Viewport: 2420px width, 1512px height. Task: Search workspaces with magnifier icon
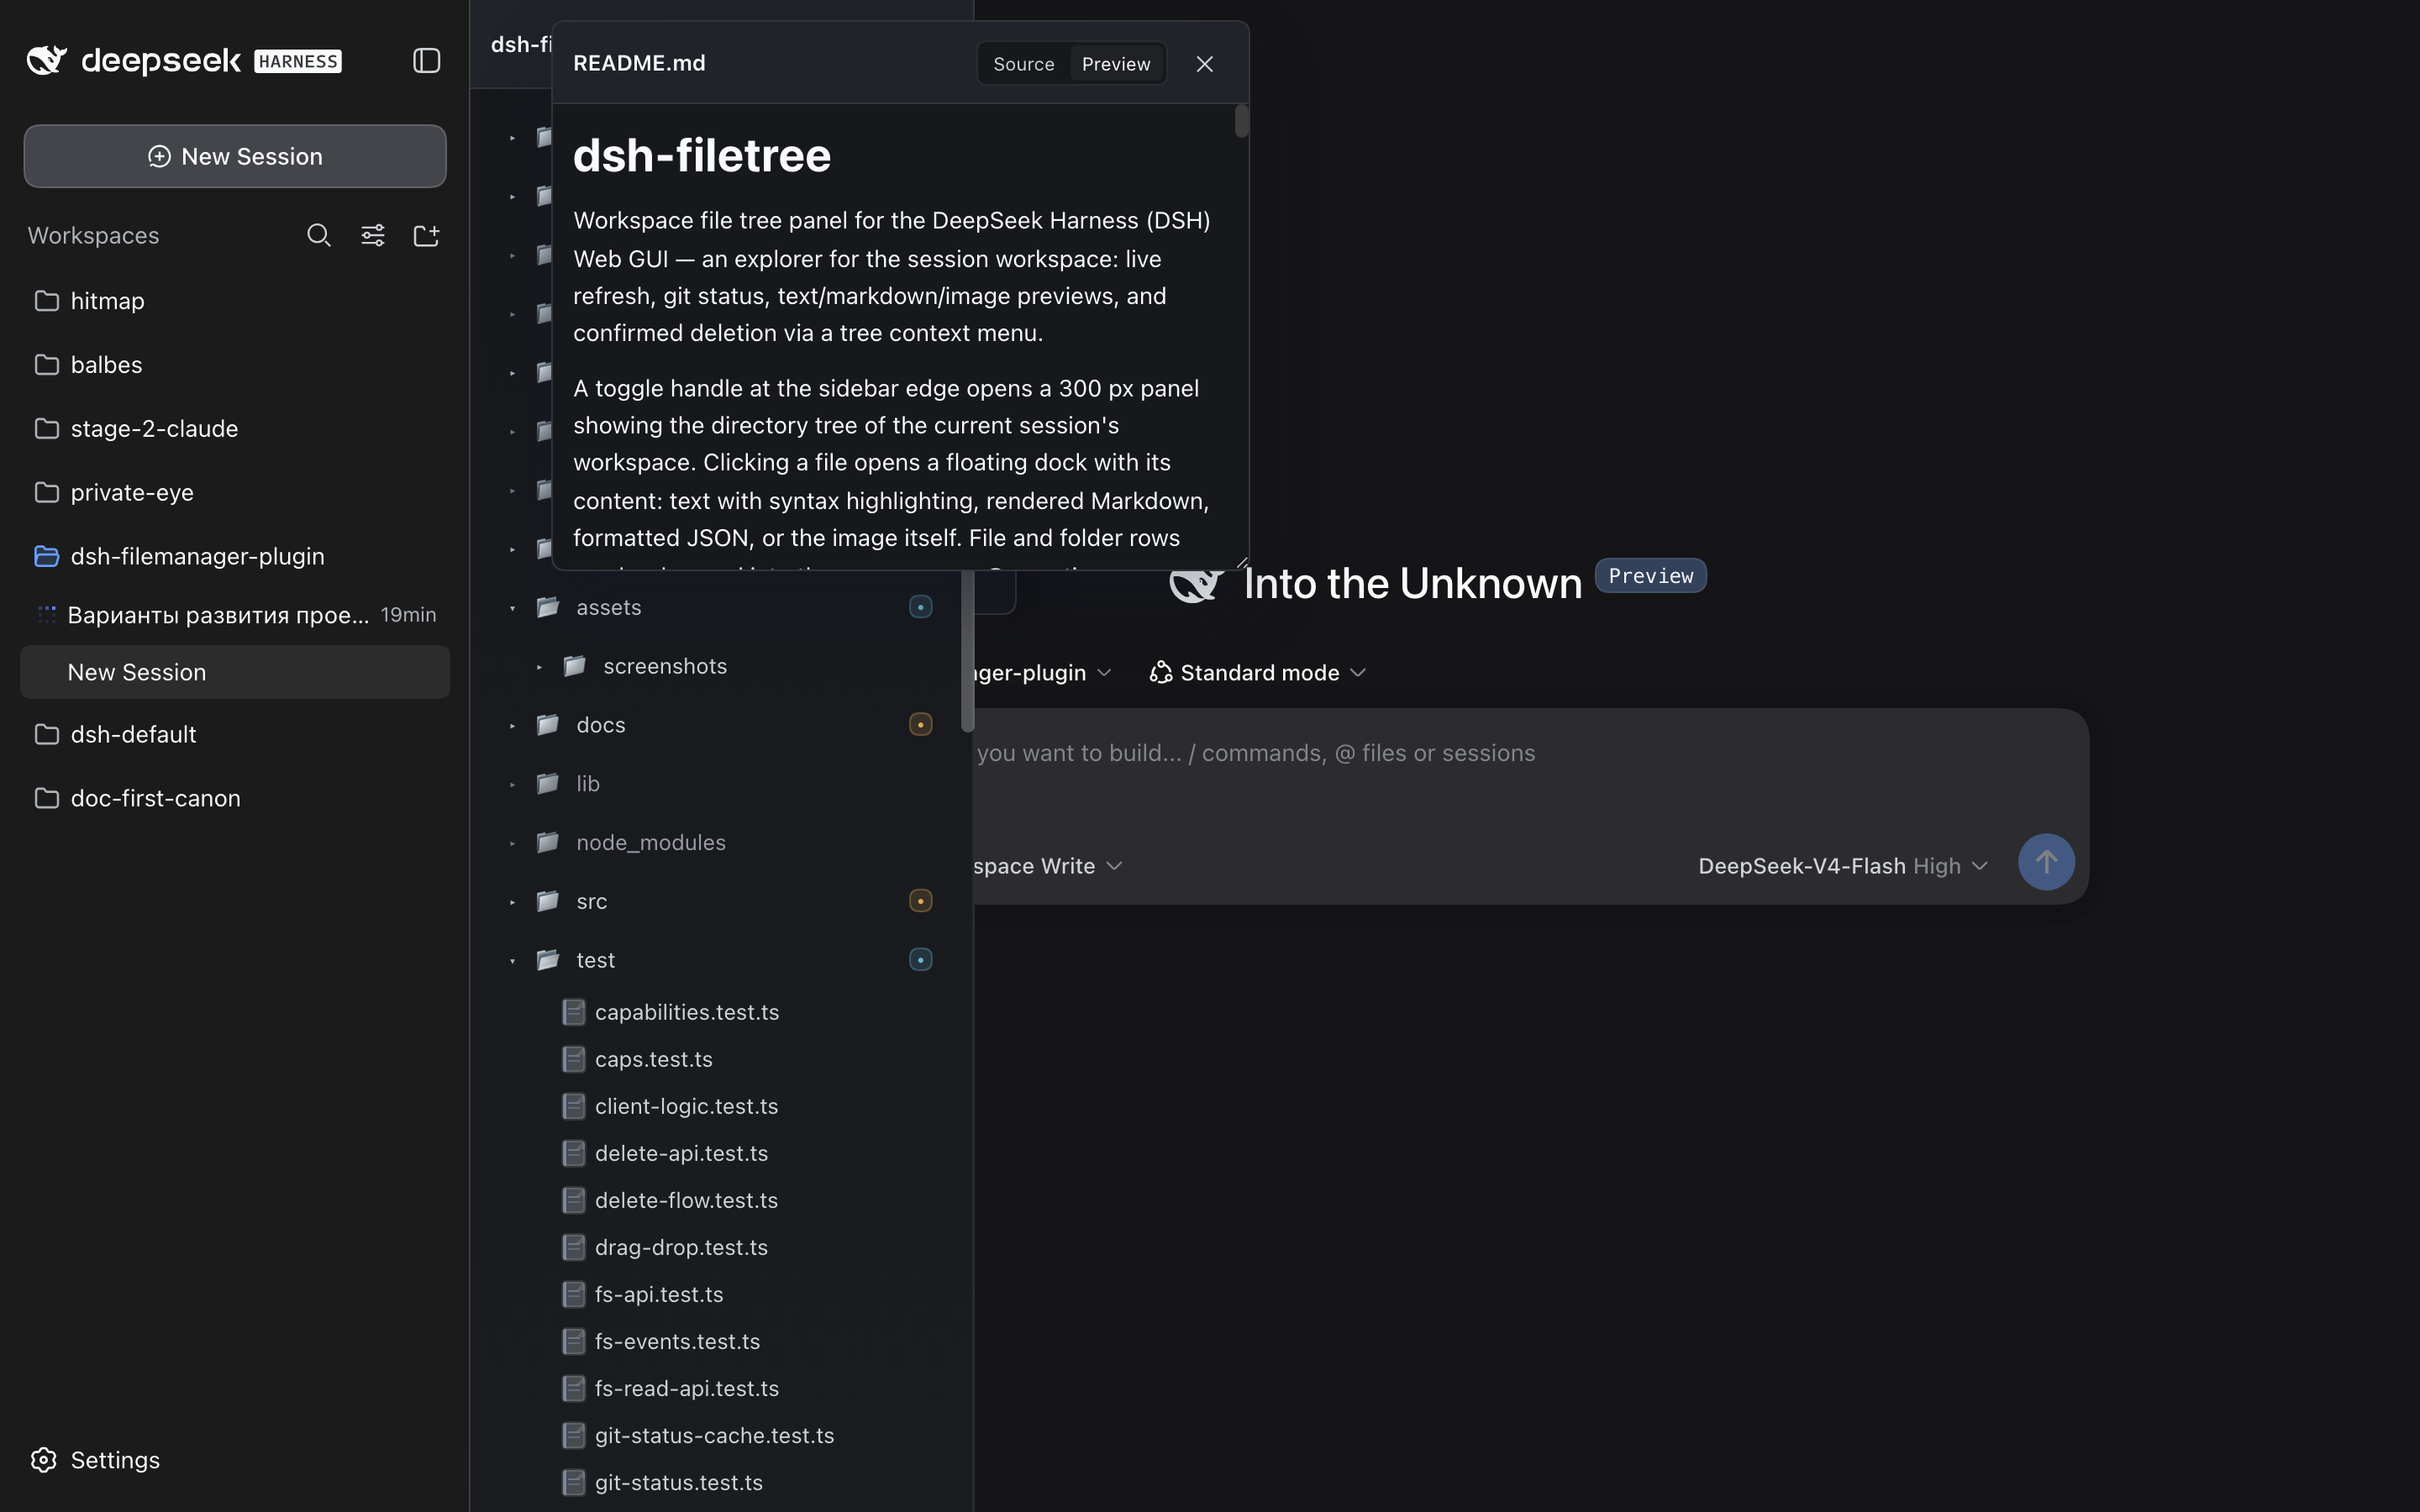click(319, 235)
